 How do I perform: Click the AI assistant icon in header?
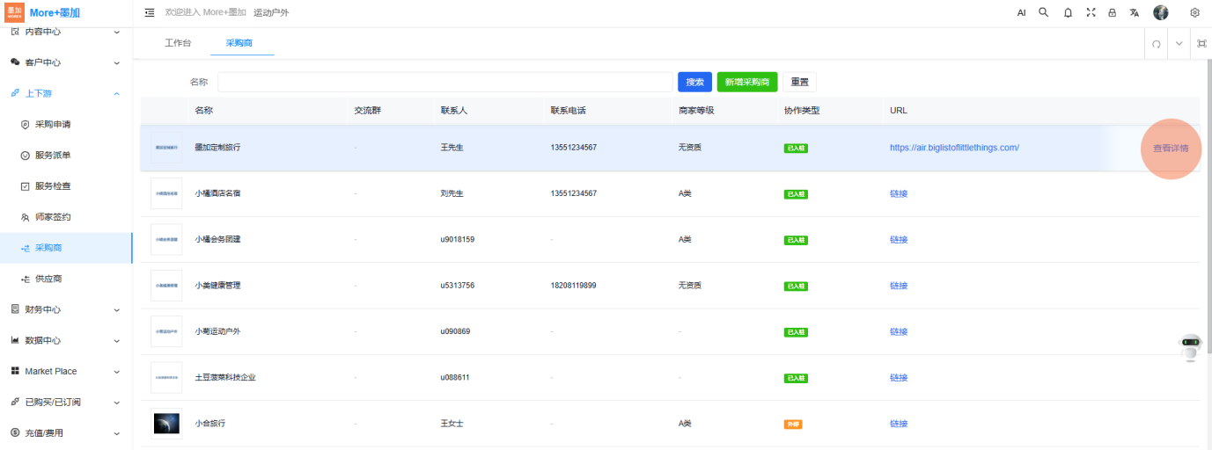[1021, 13]
